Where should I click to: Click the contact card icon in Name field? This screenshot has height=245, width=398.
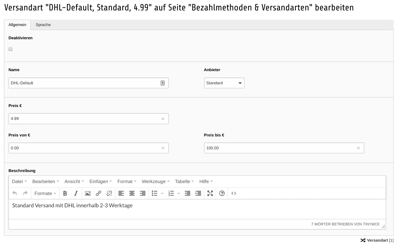[163, 83]
